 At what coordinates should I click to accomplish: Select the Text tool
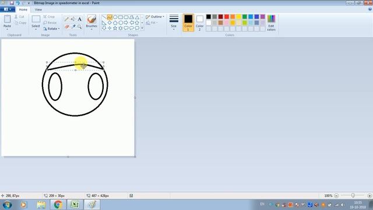point(79,19)
